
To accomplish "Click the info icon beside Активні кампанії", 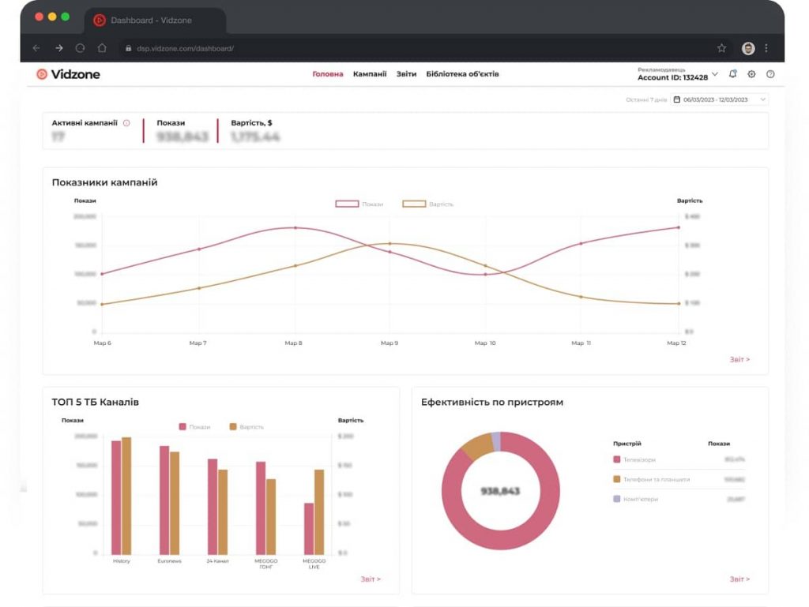I will (x=126, y=123).
